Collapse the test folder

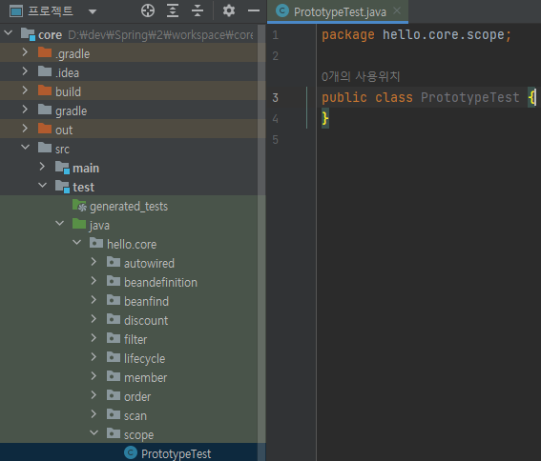point(42,186)
